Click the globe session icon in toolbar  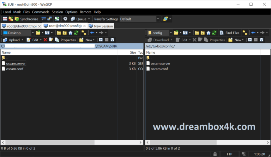click(165, 19)
